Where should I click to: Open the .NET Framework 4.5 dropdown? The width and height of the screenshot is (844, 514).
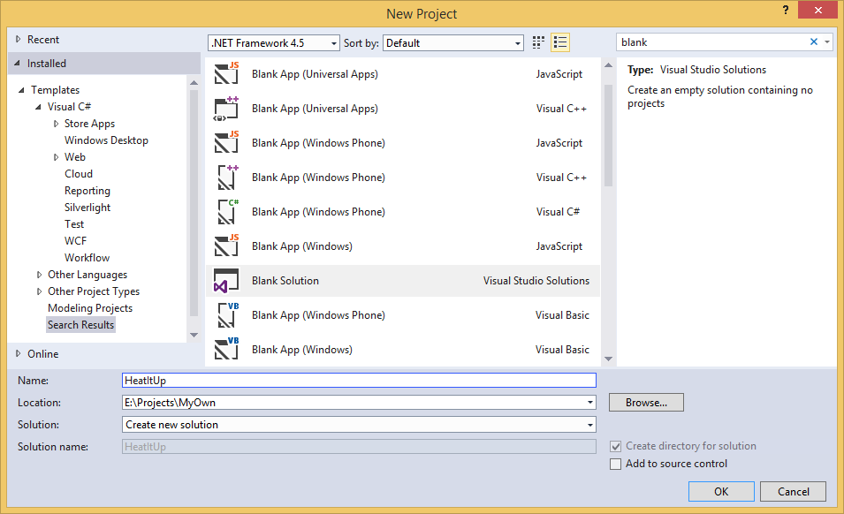(273, 43)
